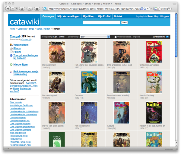Click the RSS feed icon in address bar
This screenshot has width=181, height=155.
(142, 9)
